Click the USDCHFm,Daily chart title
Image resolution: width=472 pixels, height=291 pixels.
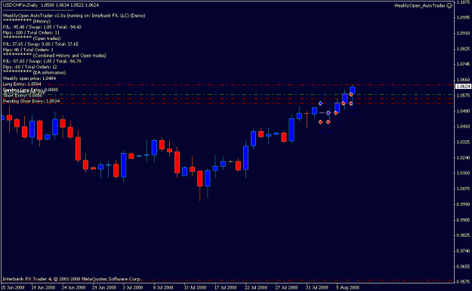pyautogui.click(x=20, y=5)
